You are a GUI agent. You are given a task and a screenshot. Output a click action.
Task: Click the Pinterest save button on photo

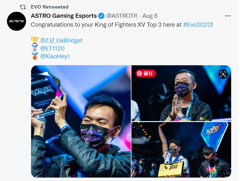click(146, 73)
